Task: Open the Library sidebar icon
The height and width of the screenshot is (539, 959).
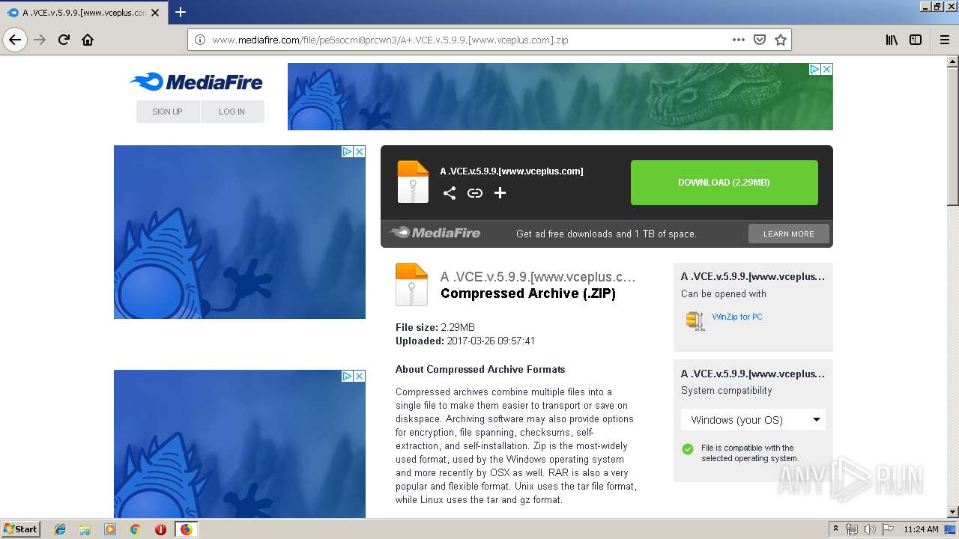Action: point(892,40)
